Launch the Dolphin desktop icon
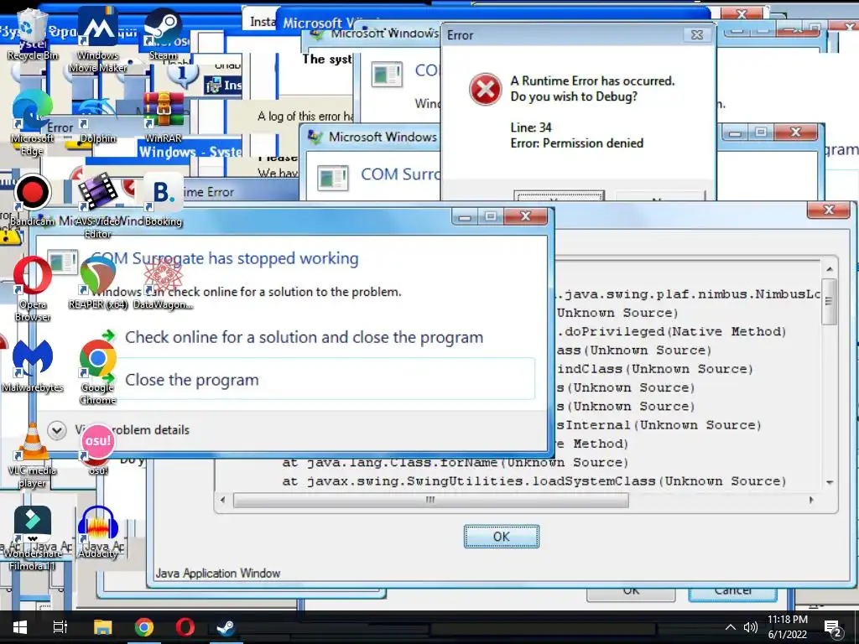Screen dimensions: 859x644 (x=97, y=117)
